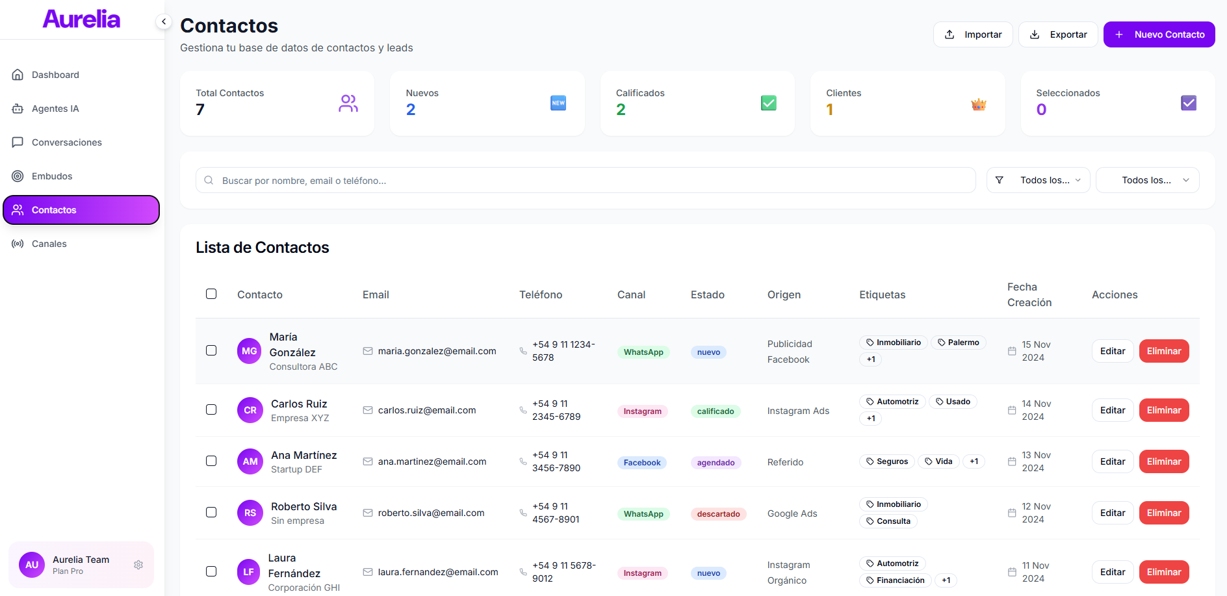
Task: Click the email icon next to carlos.ruiz@email.com
Action: pyautogui.click(x=368, y=410)
